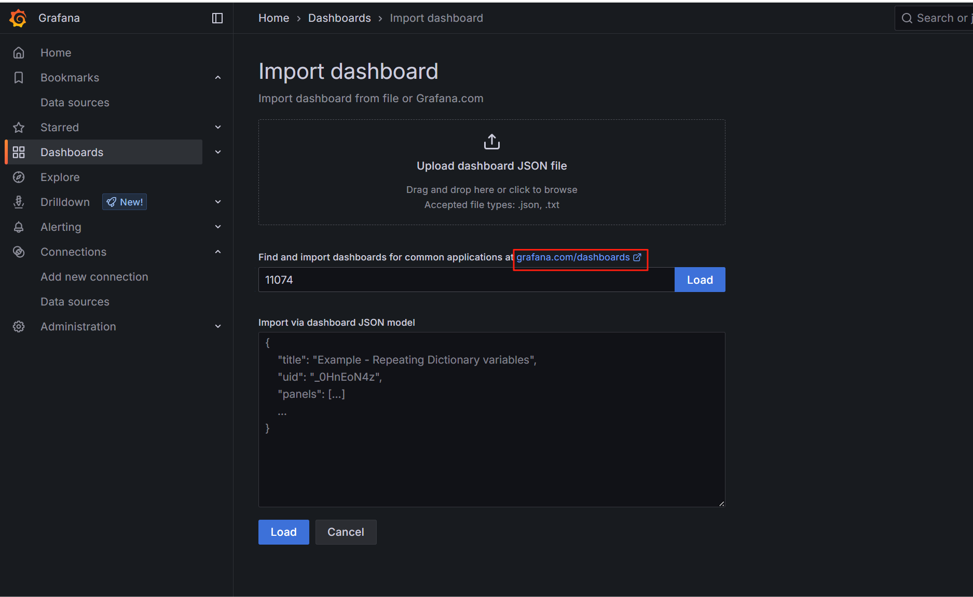This screenshot has height=597, width=973.
Task: Click the Administration gear icon
Action: tap(19, 326)
